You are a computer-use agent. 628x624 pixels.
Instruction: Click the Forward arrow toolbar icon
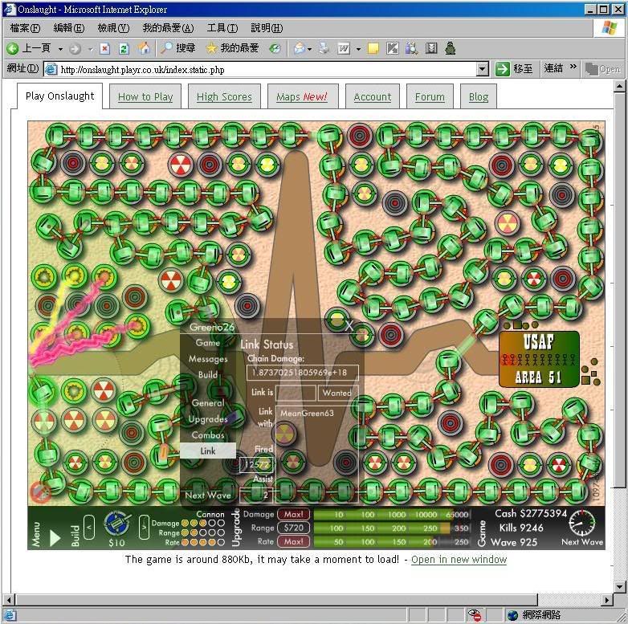(x=75, y=49)
